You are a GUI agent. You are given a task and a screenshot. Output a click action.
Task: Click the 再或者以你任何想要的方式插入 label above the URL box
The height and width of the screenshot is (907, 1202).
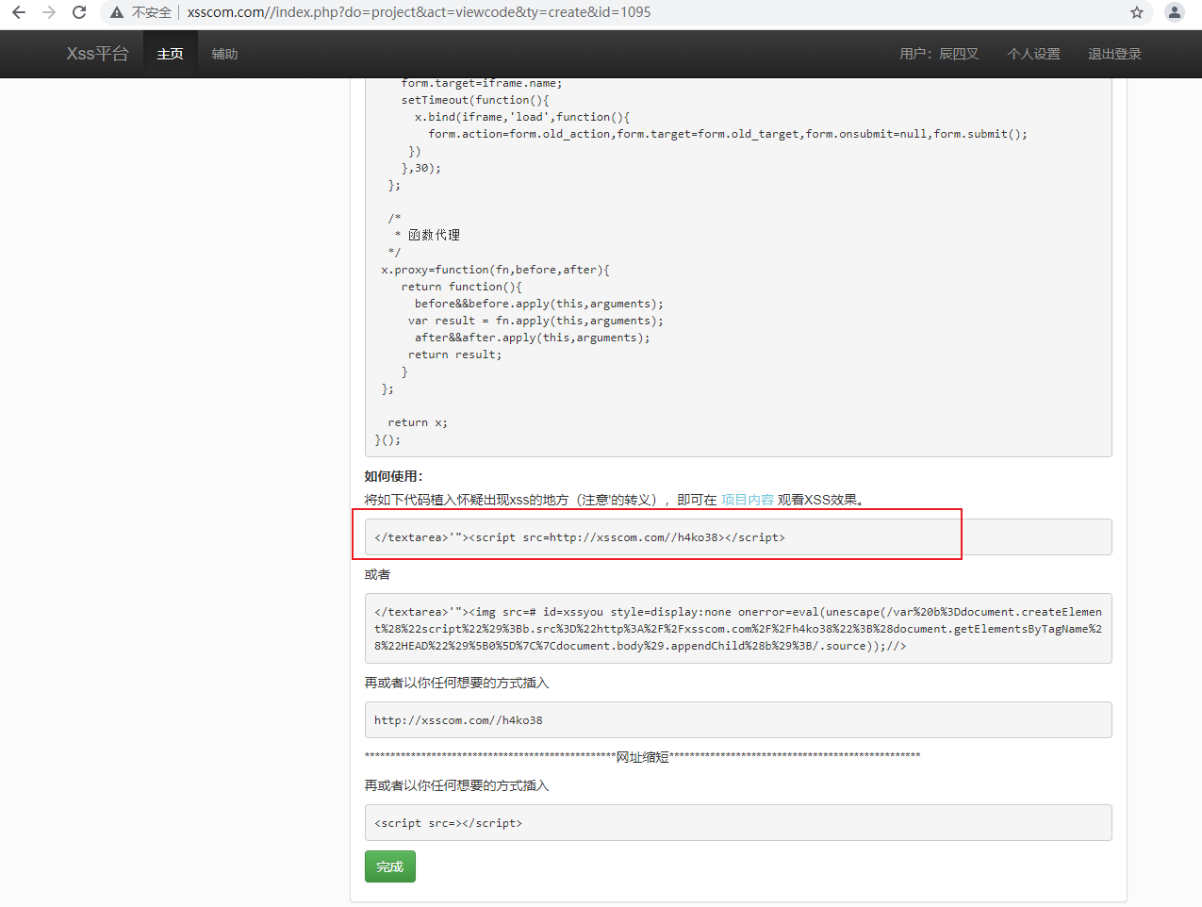[456, 683]
